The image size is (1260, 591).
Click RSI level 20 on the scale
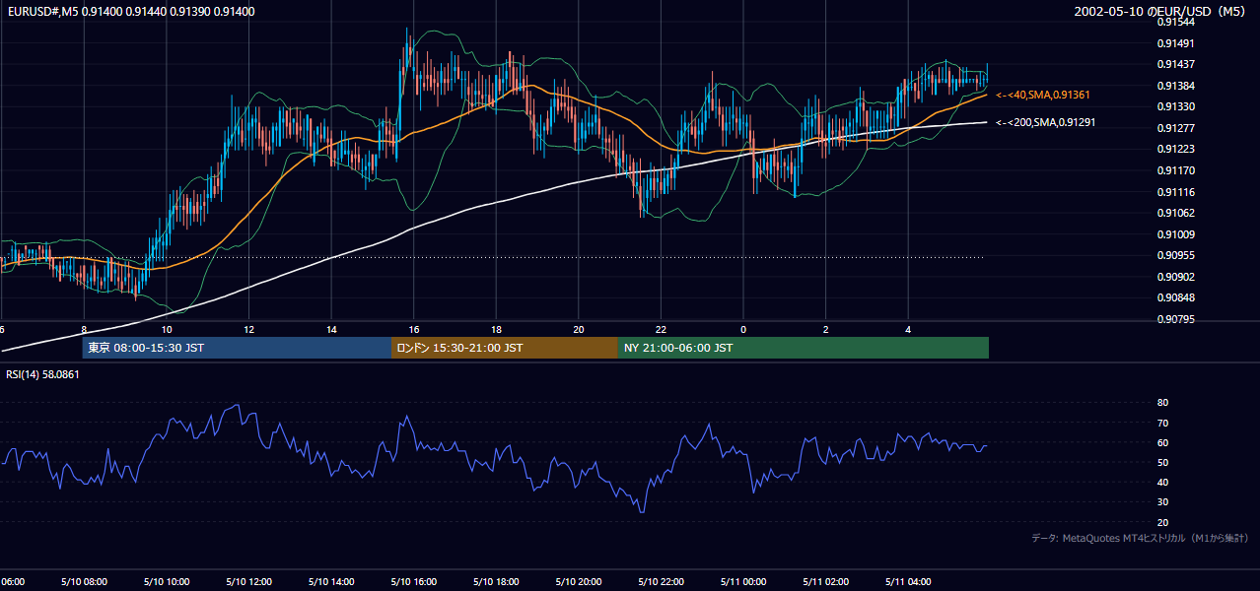click(1162, 522)
